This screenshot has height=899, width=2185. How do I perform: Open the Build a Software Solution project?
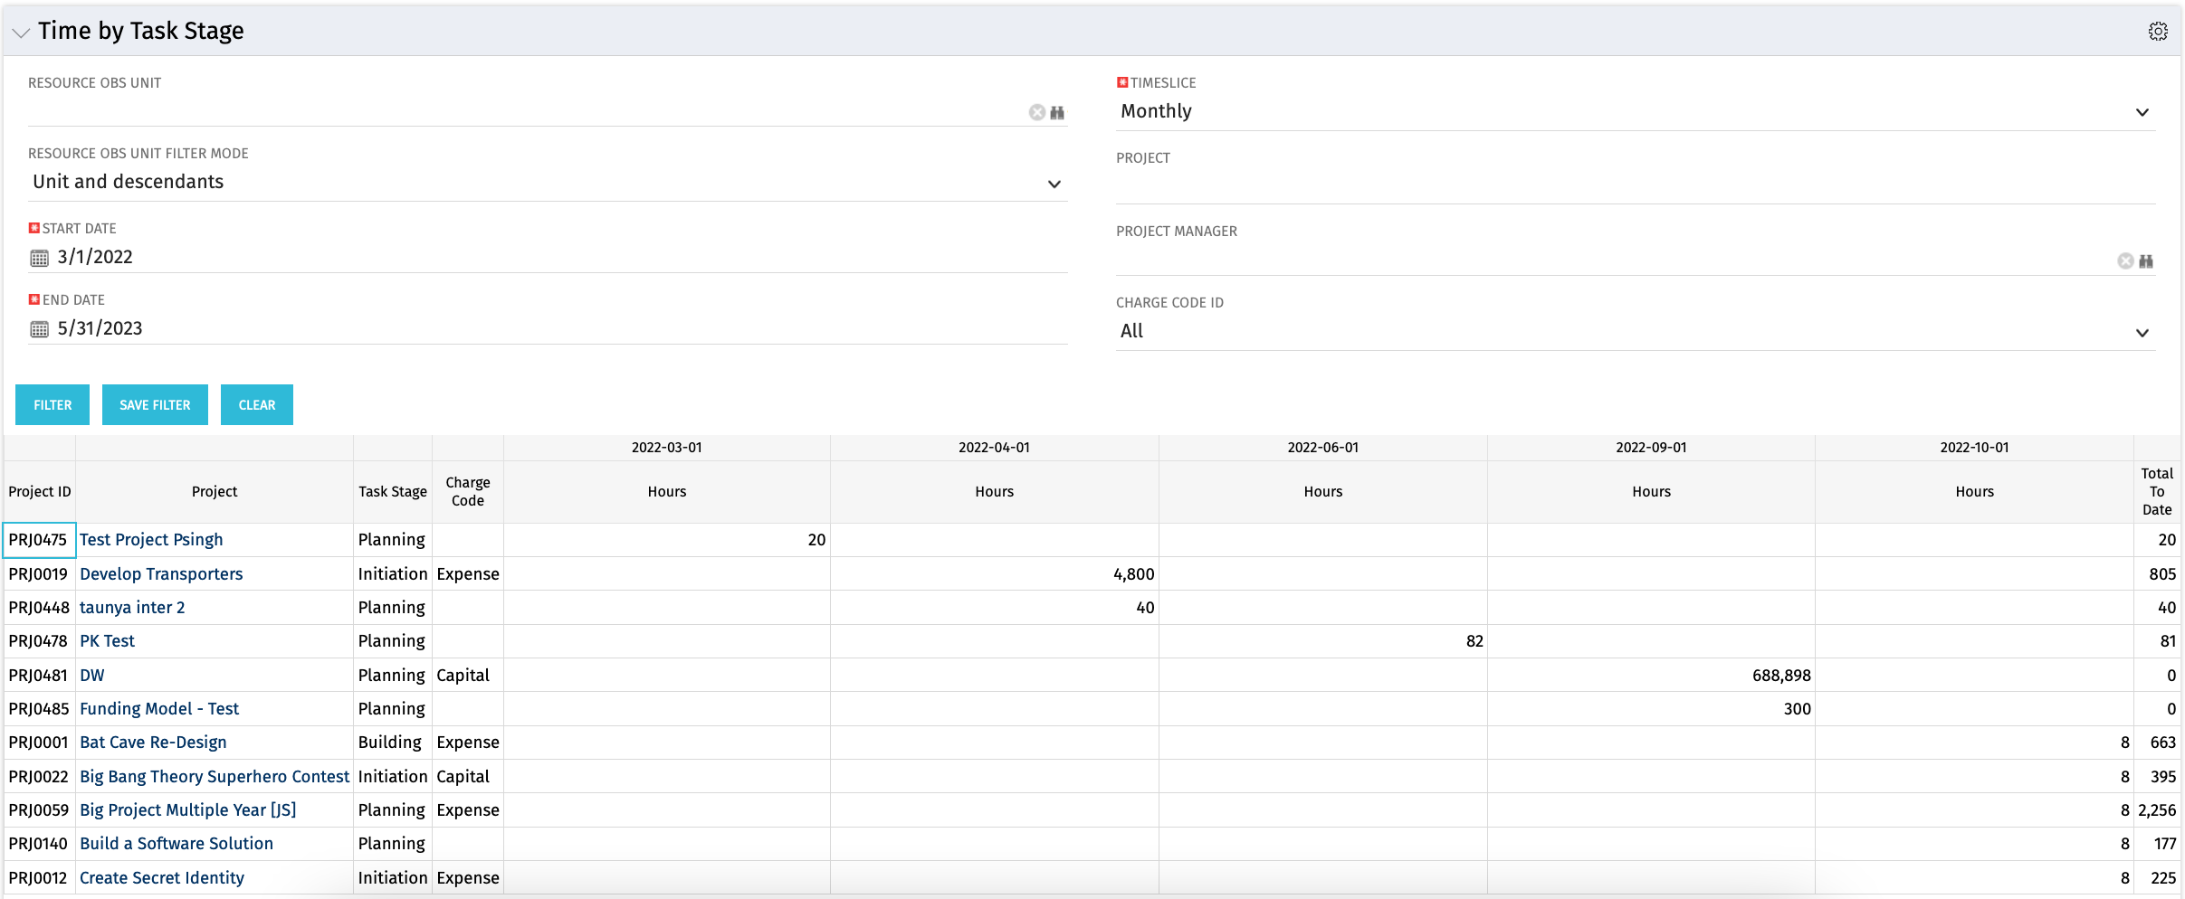[x=176, y=843]
